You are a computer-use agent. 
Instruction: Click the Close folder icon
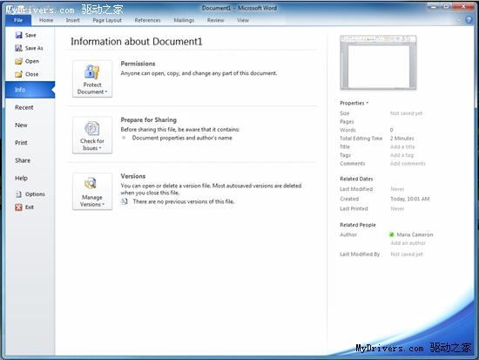tap(18, 74)
